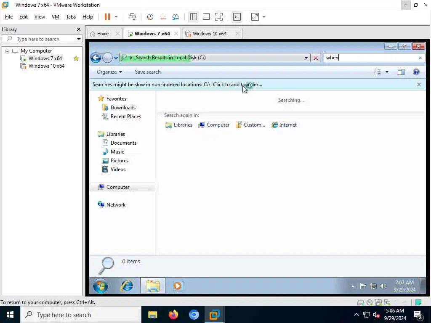Viewport: 431px width, 323px height.
Task: Open the more view options arrow
Action: [x=387, y=72]
